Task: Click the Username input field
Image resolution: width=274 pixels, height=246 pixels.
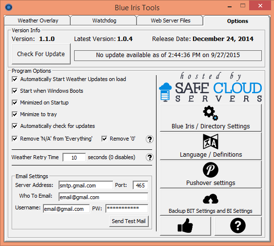Action: click(x=66, y=209)
